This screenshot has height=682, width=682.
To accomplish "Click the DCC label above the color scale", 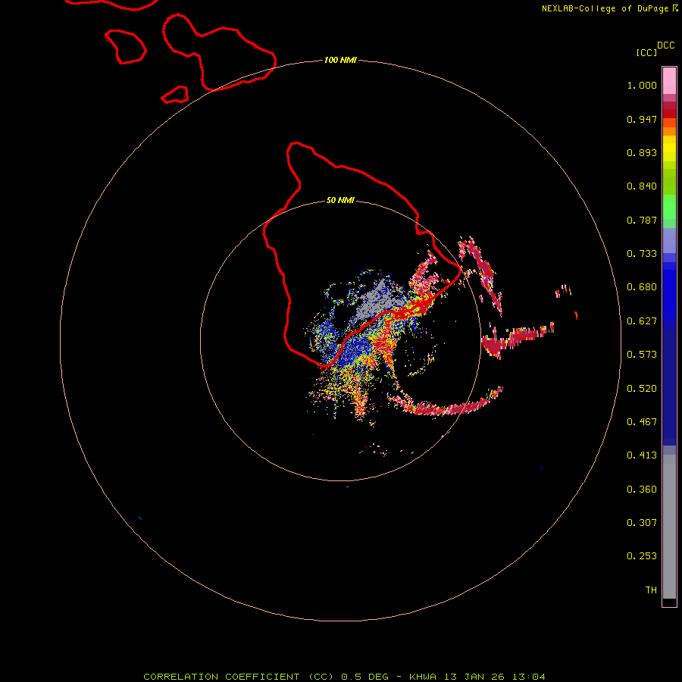I will pyautogui.click(x=665, y=45).
